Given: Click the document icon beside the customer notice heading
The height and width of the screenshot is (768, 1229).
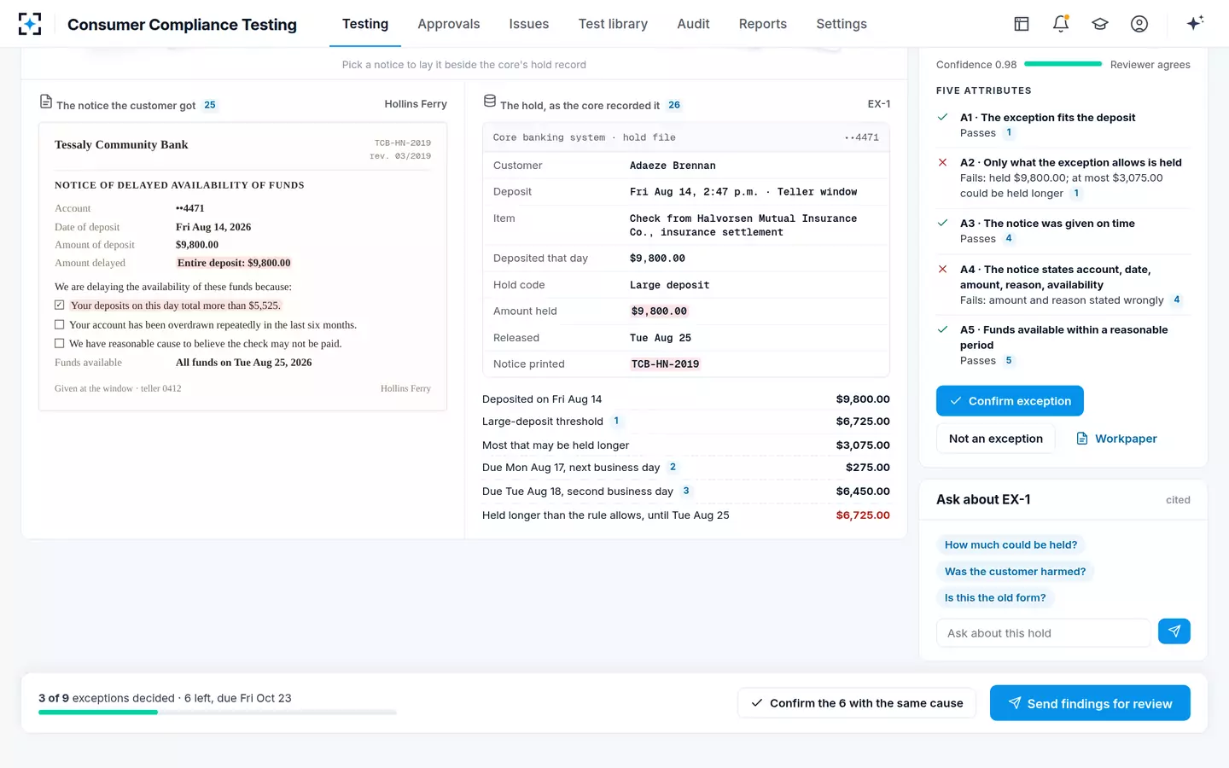Looking at the screenshot, I should click(46, 102).
